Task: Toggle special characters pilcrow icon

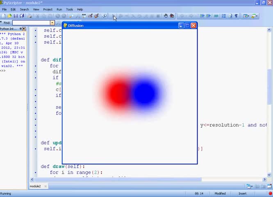Action: point(236,16)
